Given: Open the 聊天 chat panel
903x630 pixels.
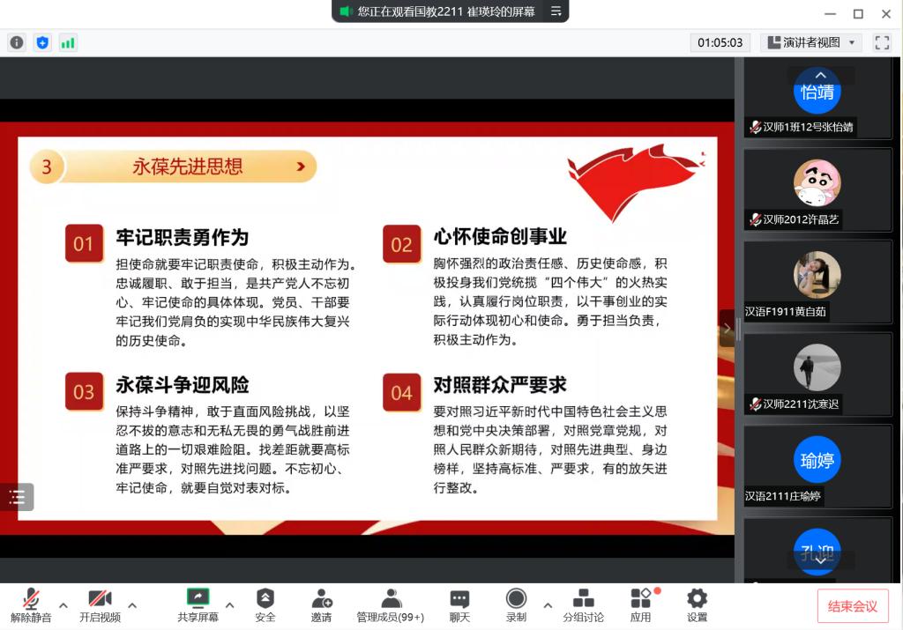Looking at the screenshot, I should click(x=459, y=604).
